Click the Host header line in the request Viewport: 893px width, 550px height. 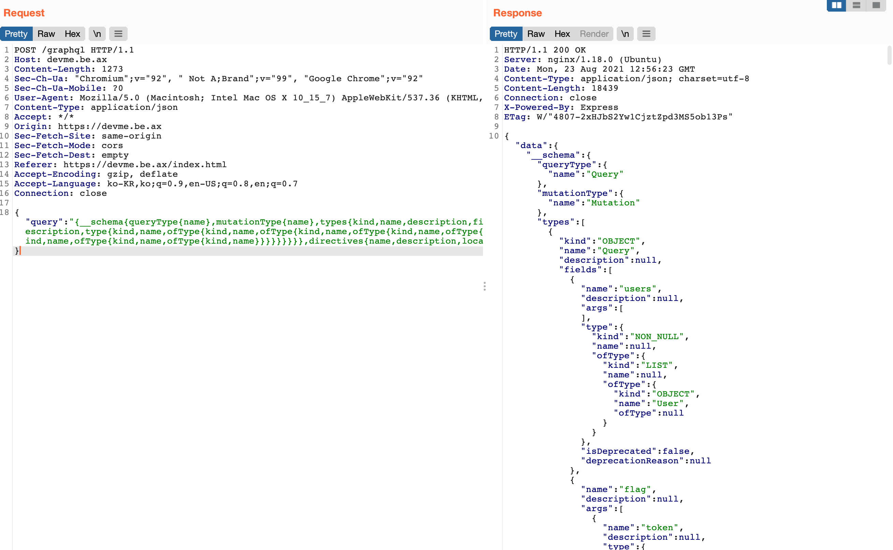coord(60,60)
